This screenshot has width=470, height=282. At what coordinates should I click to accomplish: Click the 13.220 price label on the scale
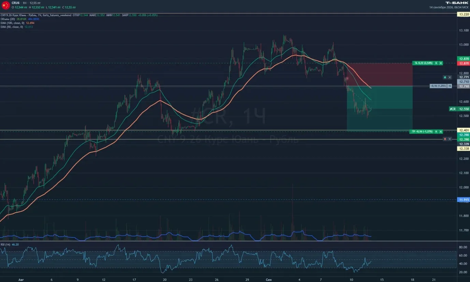(x=463, y=14)
